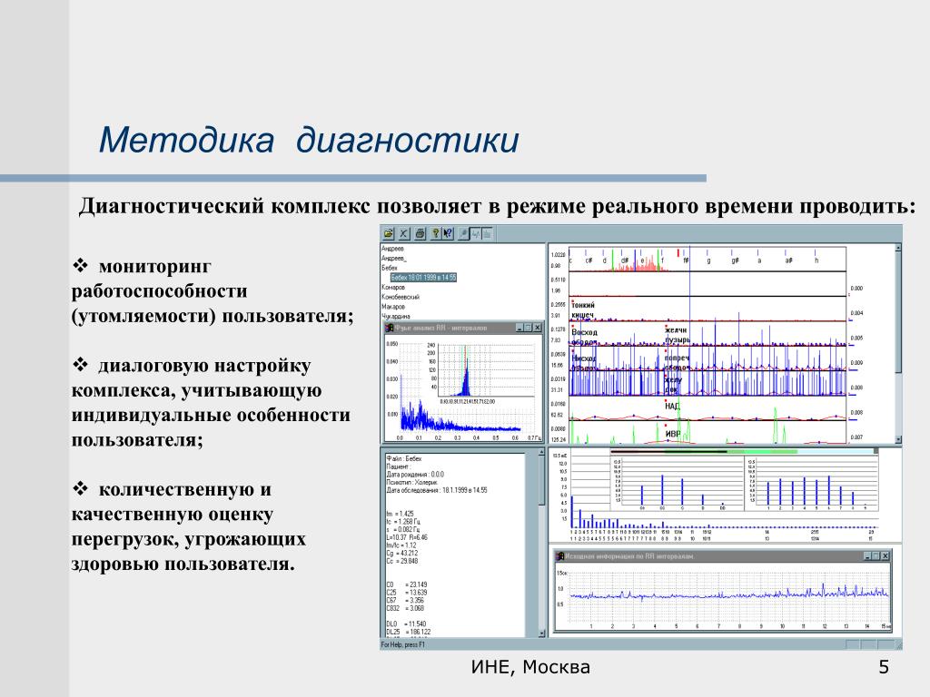Toggle the waveform graph toolbar icon
Viewport: 930px width, 697px height.
476,233
